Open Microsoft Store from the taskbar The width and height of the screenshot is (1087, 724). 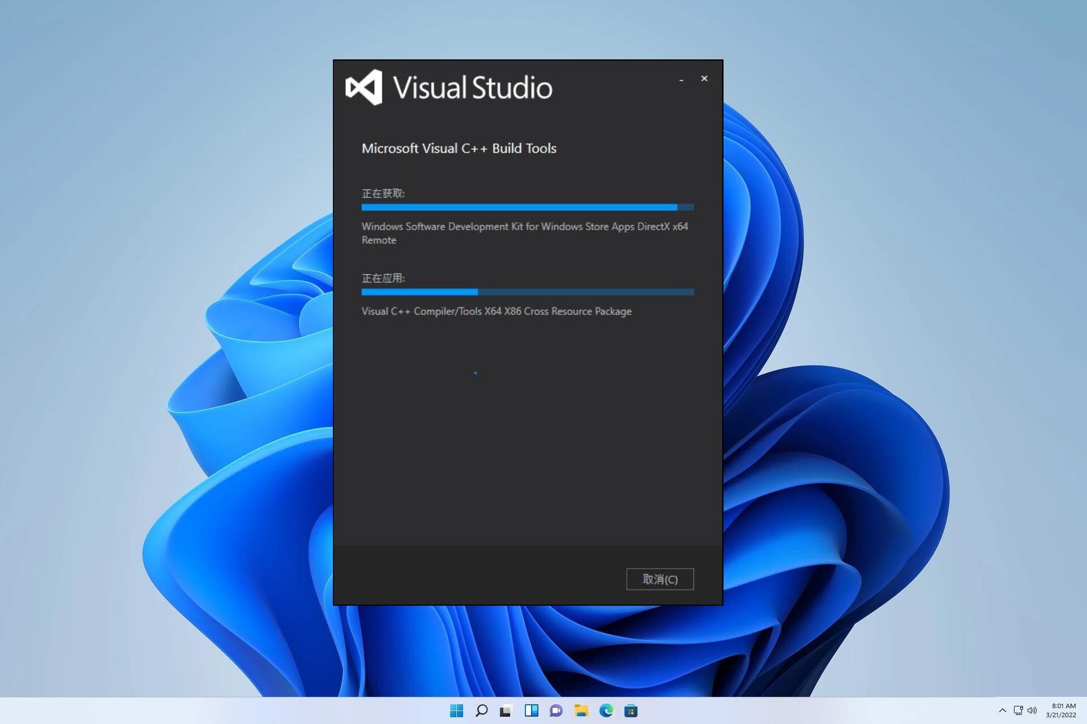tap(631, 710)
